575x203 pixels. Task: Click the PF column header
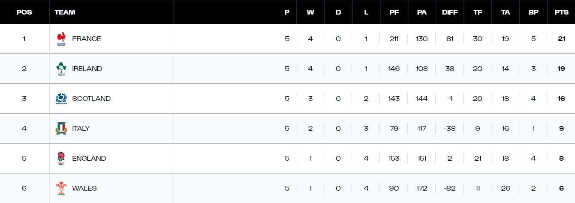coord(394,12)
